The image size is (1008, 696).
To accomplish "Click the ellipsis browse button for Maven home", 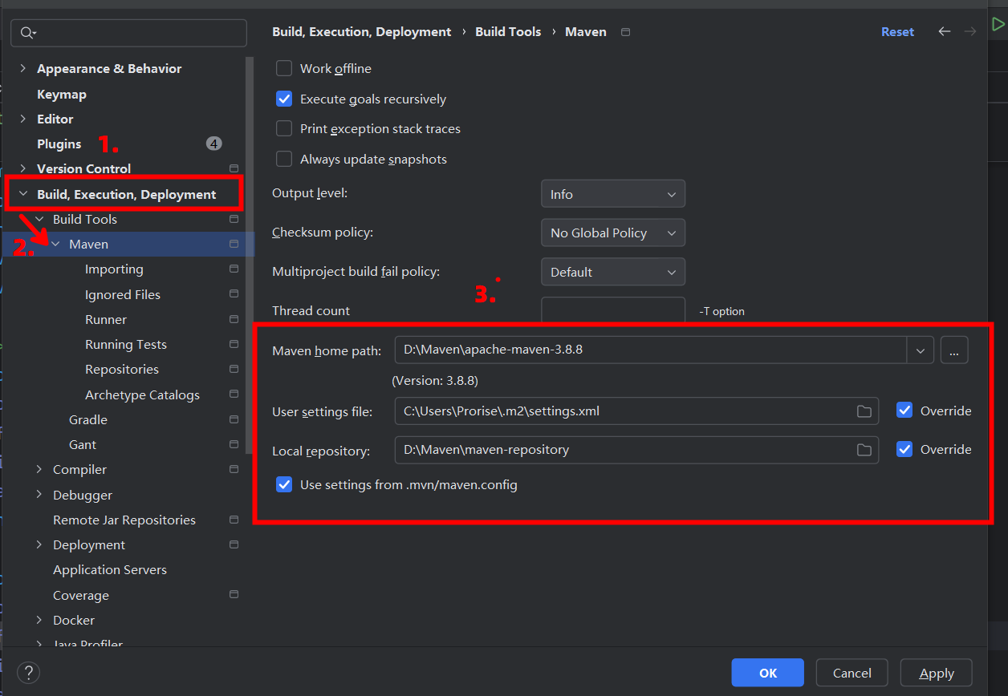I will tap(954, 350).
